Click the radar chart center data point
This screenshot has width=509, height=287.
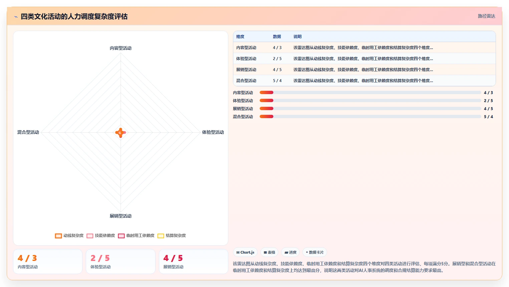pyautogui.click(x=120, y=132)
